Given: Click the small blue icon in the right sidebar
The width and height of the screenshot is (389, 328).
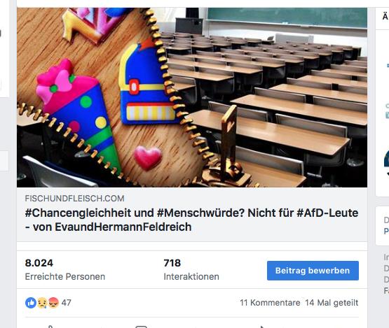Looking at the screenshot, I should [388, 115].
